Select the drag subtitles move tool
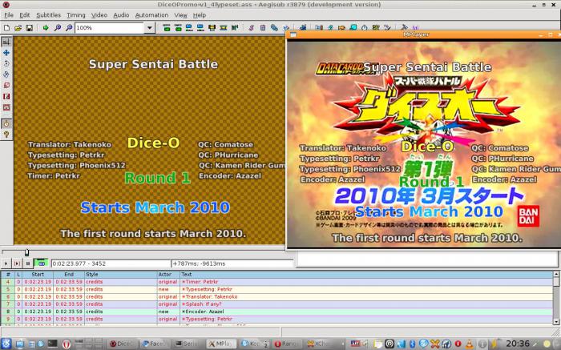 (x=6, y=53)
